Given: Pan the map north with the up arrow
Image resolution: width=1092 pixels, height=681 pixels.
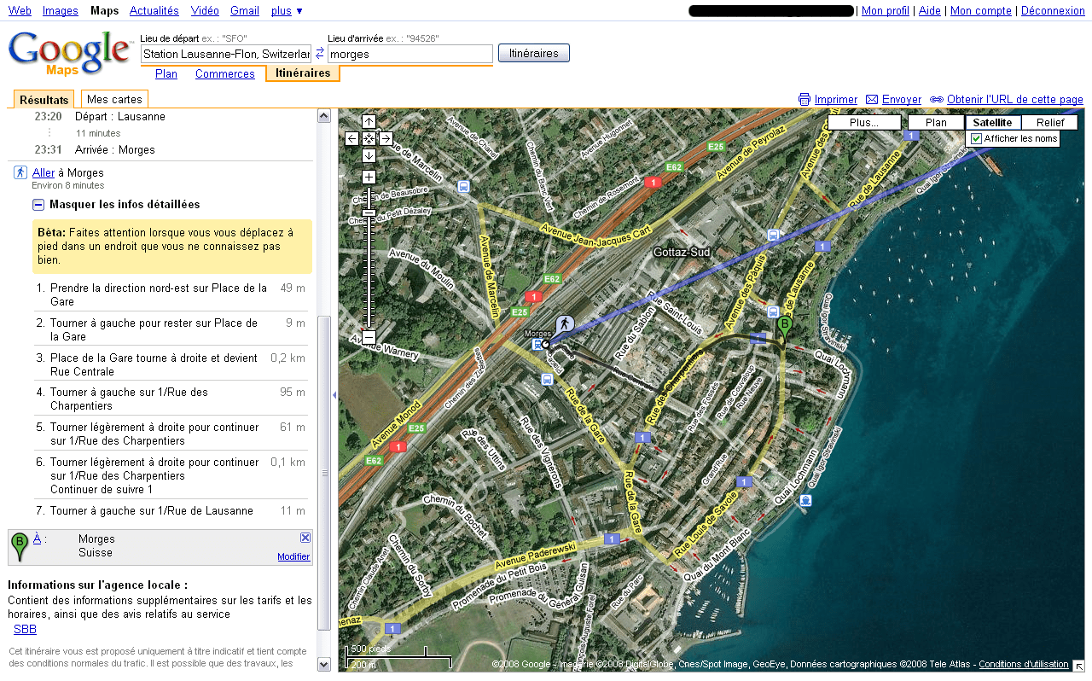Looking at the screenshot, I should (368, 121).
